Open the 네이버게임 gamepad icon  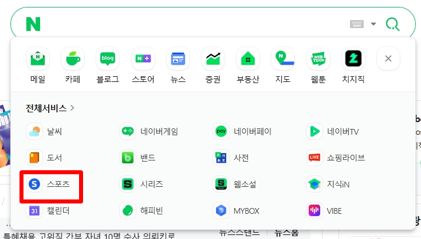[x=128, y=131]
